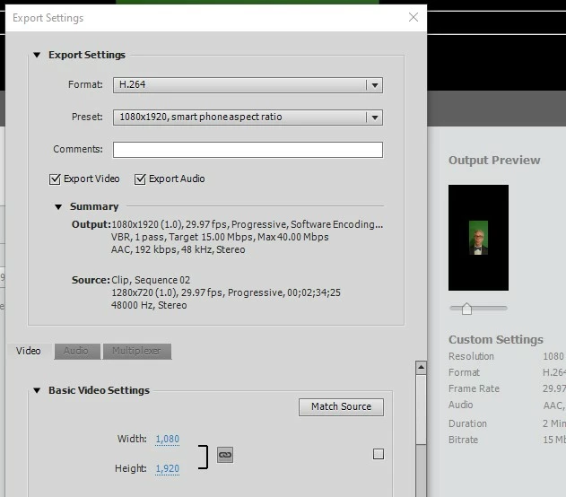Screen dimensions: 566x497
Task: Click the Output Preview thumbnail
Action: click(478, 238)
